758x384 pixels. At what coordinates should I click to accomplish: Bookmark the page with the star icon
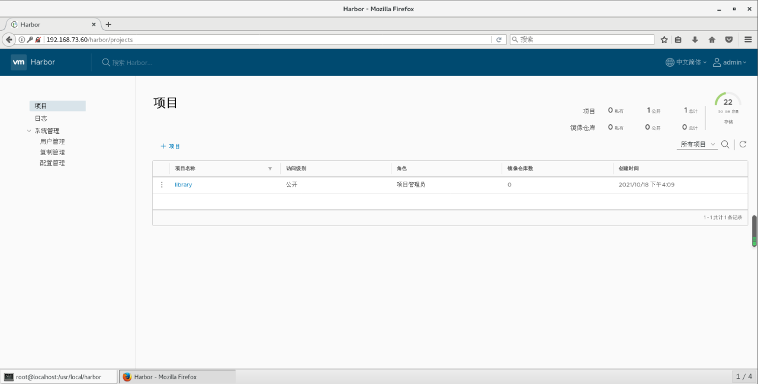tap(664, 40)
